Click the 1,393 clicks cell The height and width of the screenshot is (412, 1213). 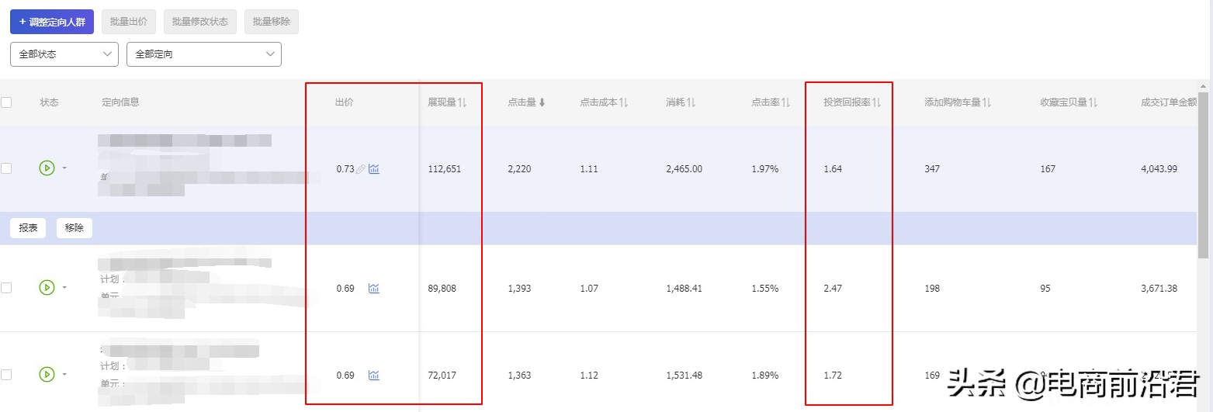pyautogui.click(x=520, y=288)
